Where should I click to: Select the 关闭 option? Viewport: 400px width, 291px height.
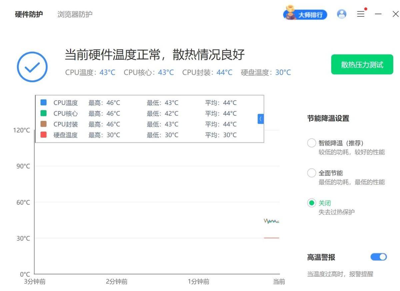pyautogui.click(x=311, y=202)
